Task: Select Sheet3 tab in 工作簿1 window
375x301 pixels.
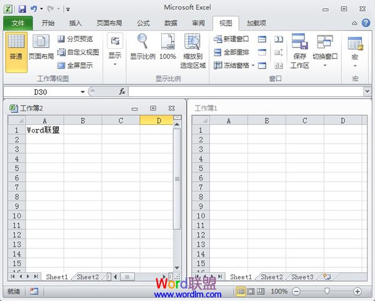Action: (x=302, y=277)
